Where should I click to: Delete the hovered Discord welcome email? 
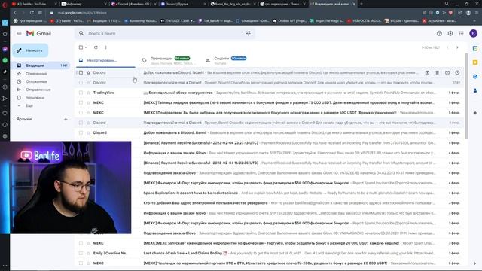(437, 72)
